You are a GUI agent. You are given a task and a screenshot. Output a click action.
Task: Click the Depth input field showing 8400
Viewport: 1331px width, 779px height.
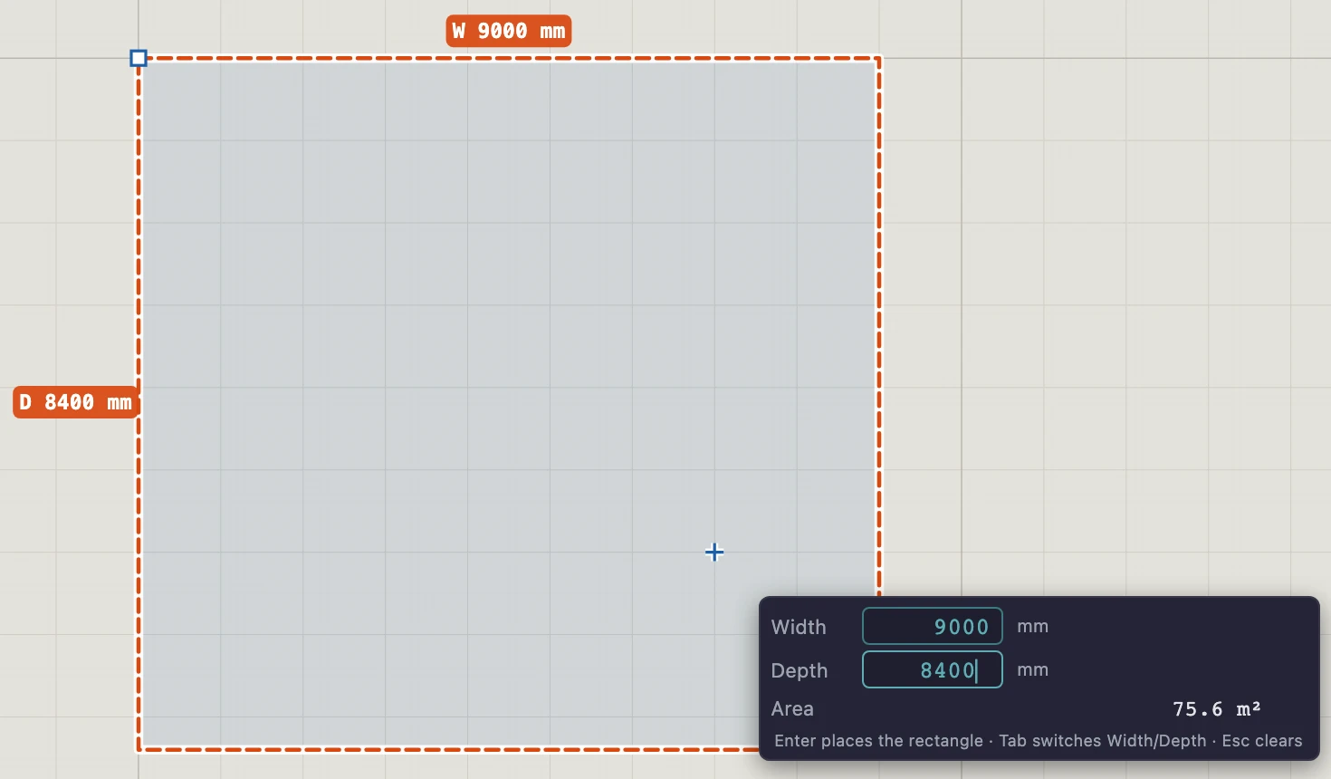[x=933, y=669]
